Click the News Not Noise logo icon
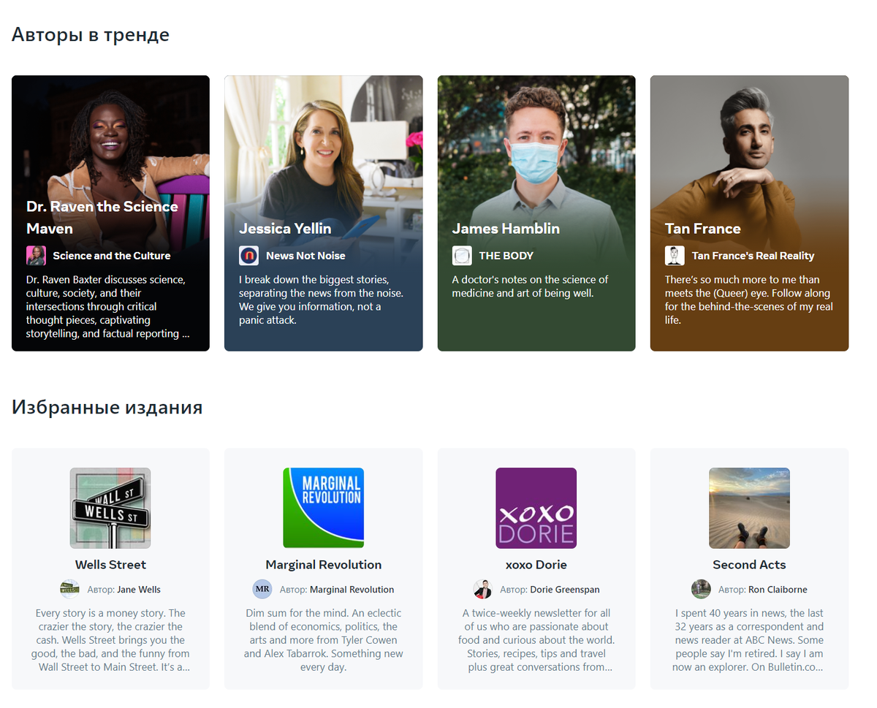This screenshot has height=708, width=877. [x=248, y=256]
